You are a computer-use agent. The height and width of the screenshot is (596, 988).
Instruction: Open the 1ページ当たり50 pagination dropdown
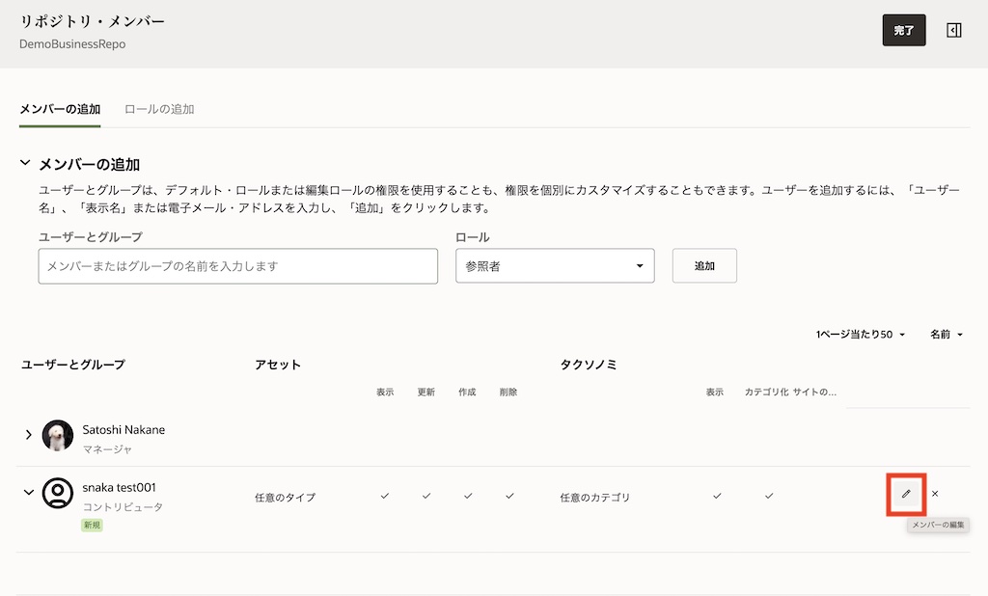pyautogui.click(x=858, y=334)
